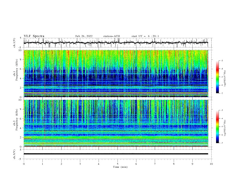Viewport: 238px width, 184px height.
Task: Click the ch.1 frequency axis "10" tick label
Action: pos(21,50)
